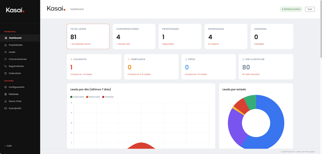Image resolution: width=322 pixels, height=154 pixels.
Task: Open the Suscripción card icon
Action: tap(6, 108)
